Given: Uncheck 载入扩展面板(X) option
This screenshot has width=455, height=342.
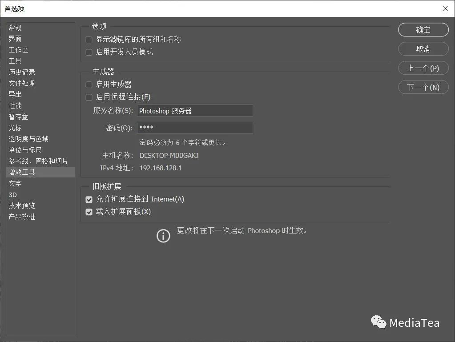Looking at the screenshot, I should [x=89, y=212].
